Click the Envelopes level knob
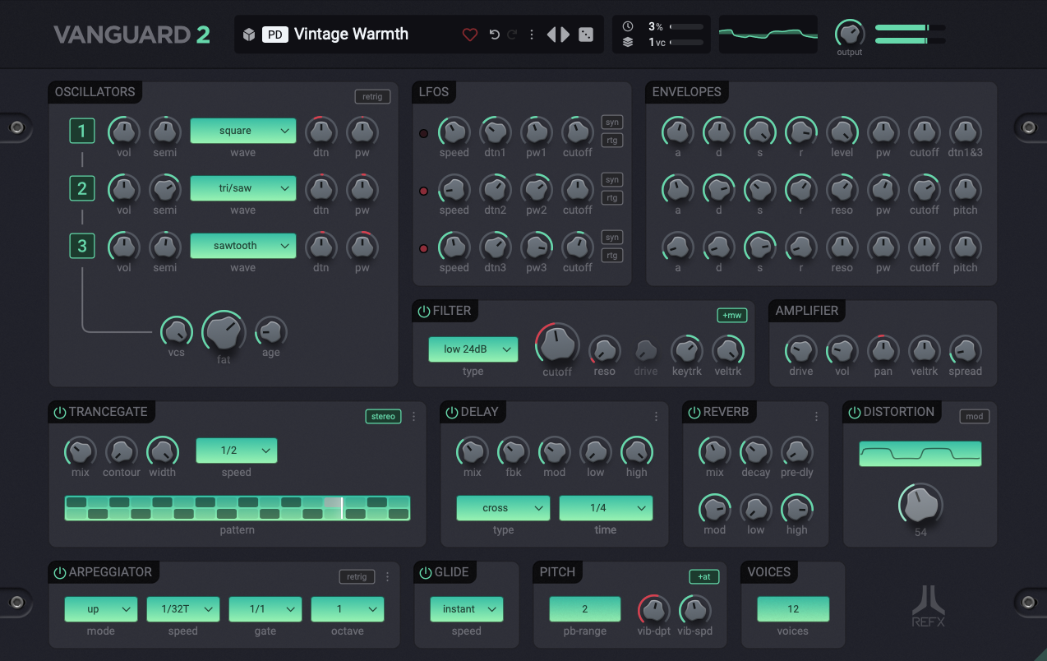1047x661 pixels. (x=842, y=132)
